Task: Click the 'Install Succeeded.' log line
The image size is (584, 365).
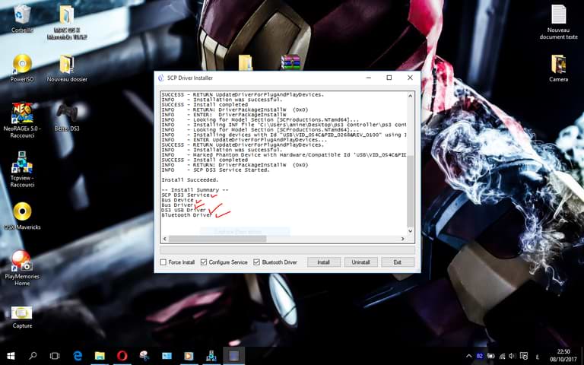Action: tap(190, 180)
